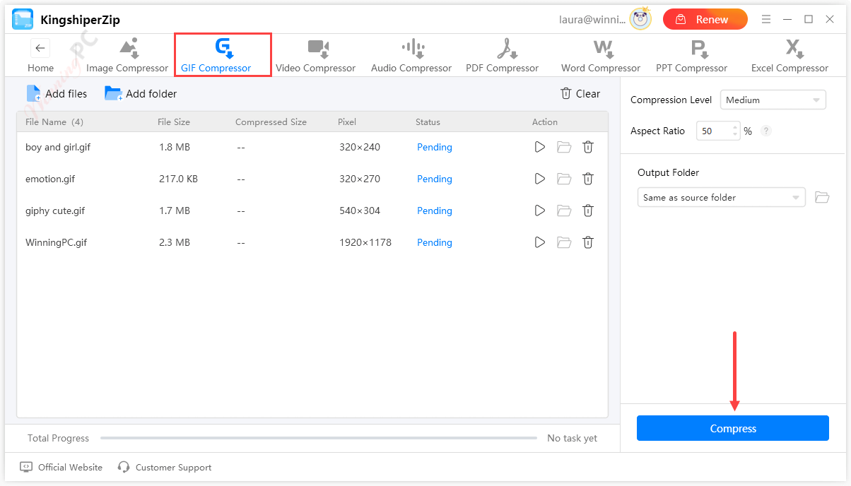This screenshot has height=486, width=851.
Task: Remove emotion.gif from list
Action: point(588,179)
